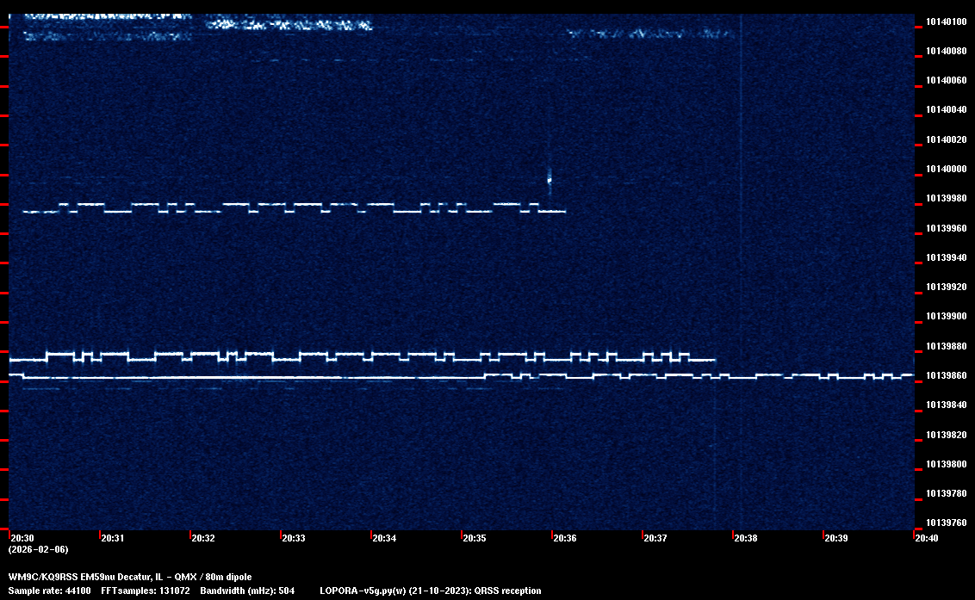Click the 10139860 frequency label
This screenshot has height=600, width=975.
point(945,376)
